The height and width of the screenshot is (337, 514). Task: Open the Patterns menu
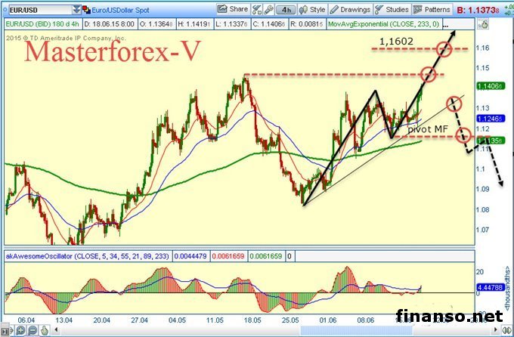(432, 10)
